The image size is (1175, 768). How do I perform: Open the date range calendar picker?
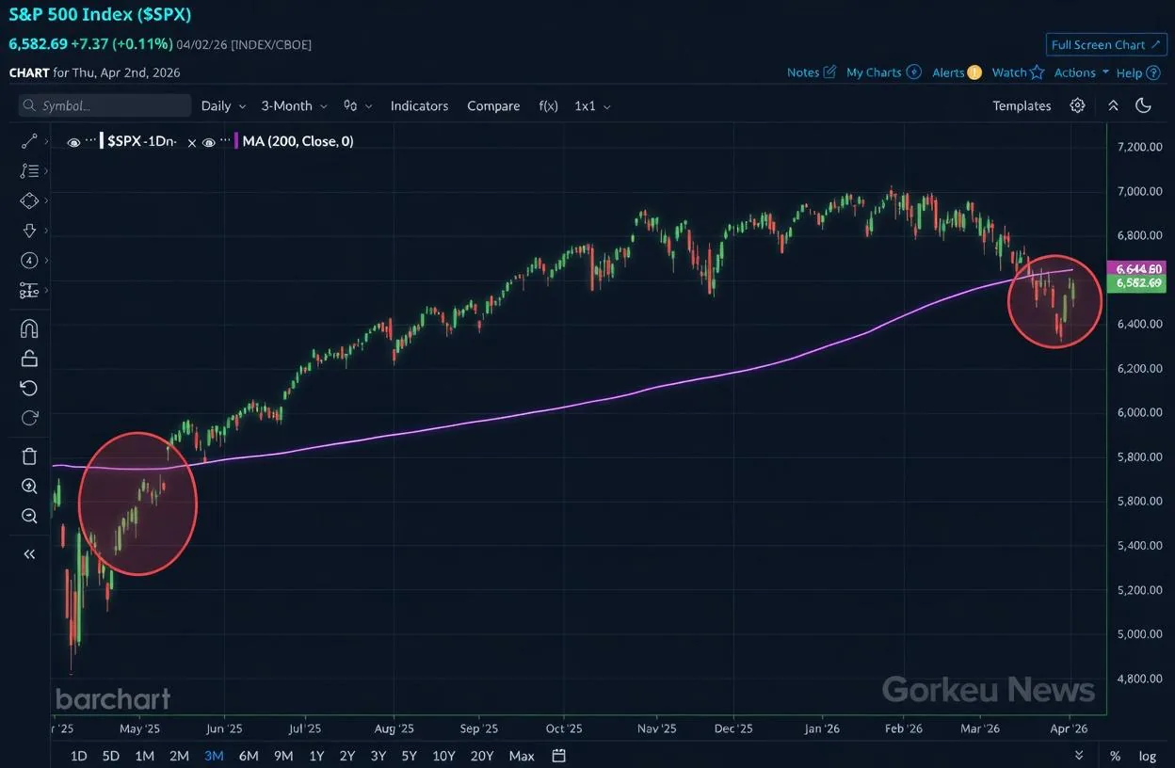[x=558, y=756]
